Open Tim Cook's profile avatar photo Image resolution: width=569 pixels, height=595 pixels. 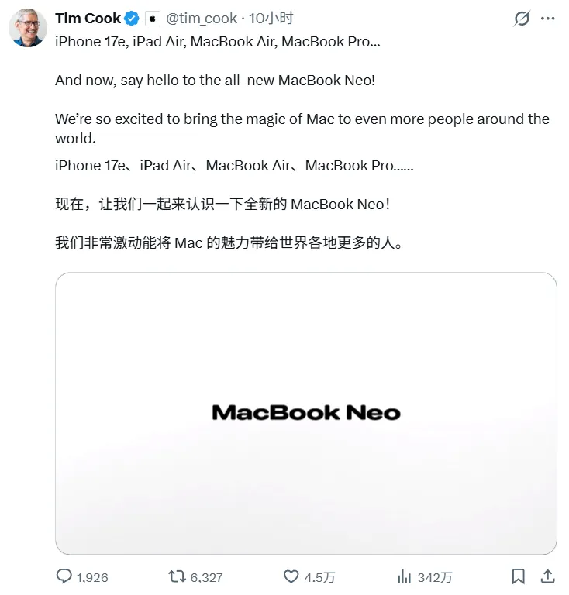[x=28, y=28]
